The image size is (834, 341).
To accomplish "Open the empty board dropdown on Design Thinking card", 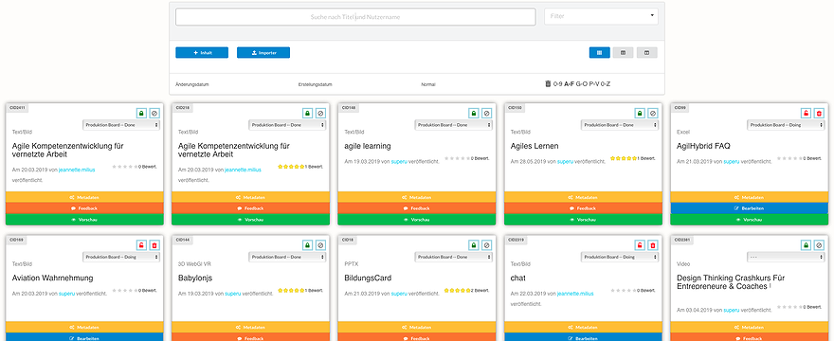I will coord(786,257).
